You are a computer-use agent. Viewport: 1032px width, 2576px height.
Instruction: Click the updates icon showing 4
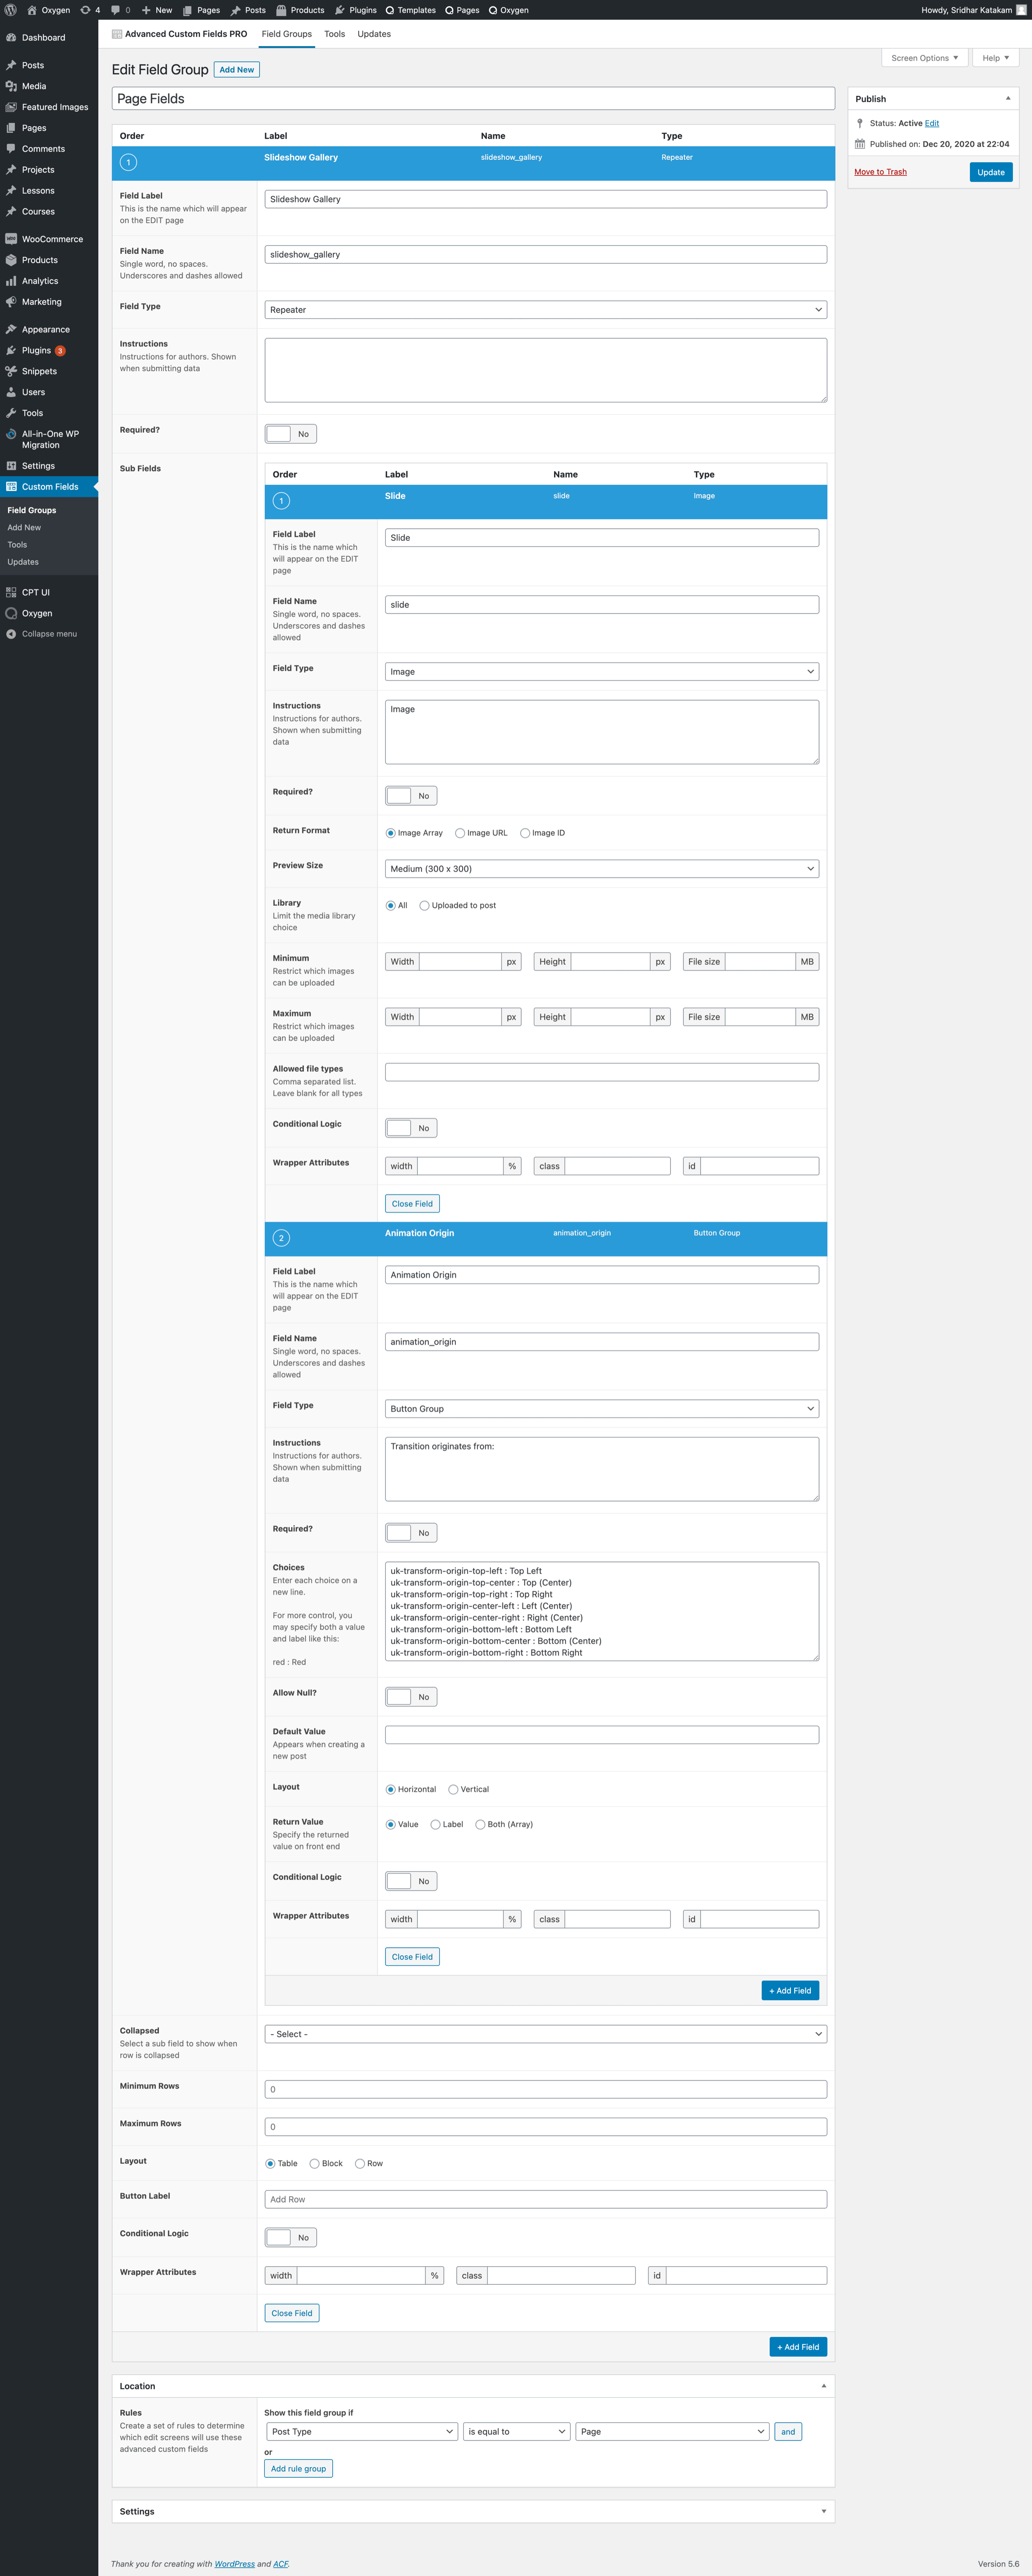pos(85,10)
